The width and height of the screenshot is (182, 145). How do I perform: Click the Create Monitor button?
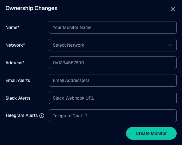tap(151, 133)
